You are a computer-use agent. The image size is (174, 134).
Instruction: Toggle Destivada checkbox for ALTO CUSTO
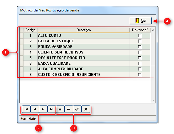[140, 36]
